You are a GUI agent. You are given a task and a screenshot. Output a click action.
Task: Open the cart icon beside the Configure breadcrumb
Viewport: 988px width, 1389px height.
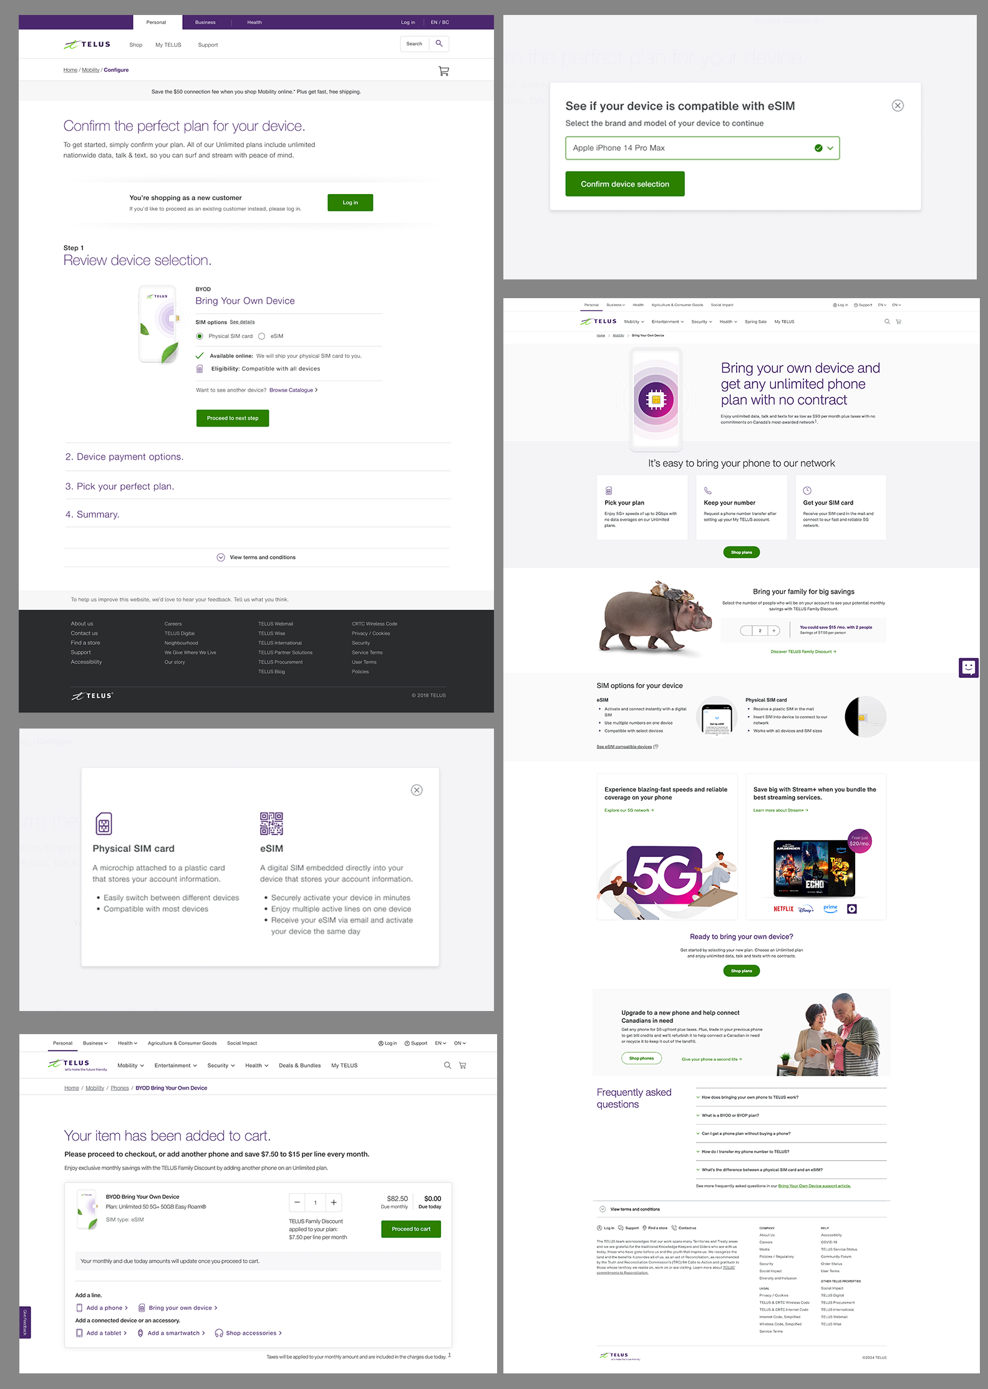click(x=443, y=71)
